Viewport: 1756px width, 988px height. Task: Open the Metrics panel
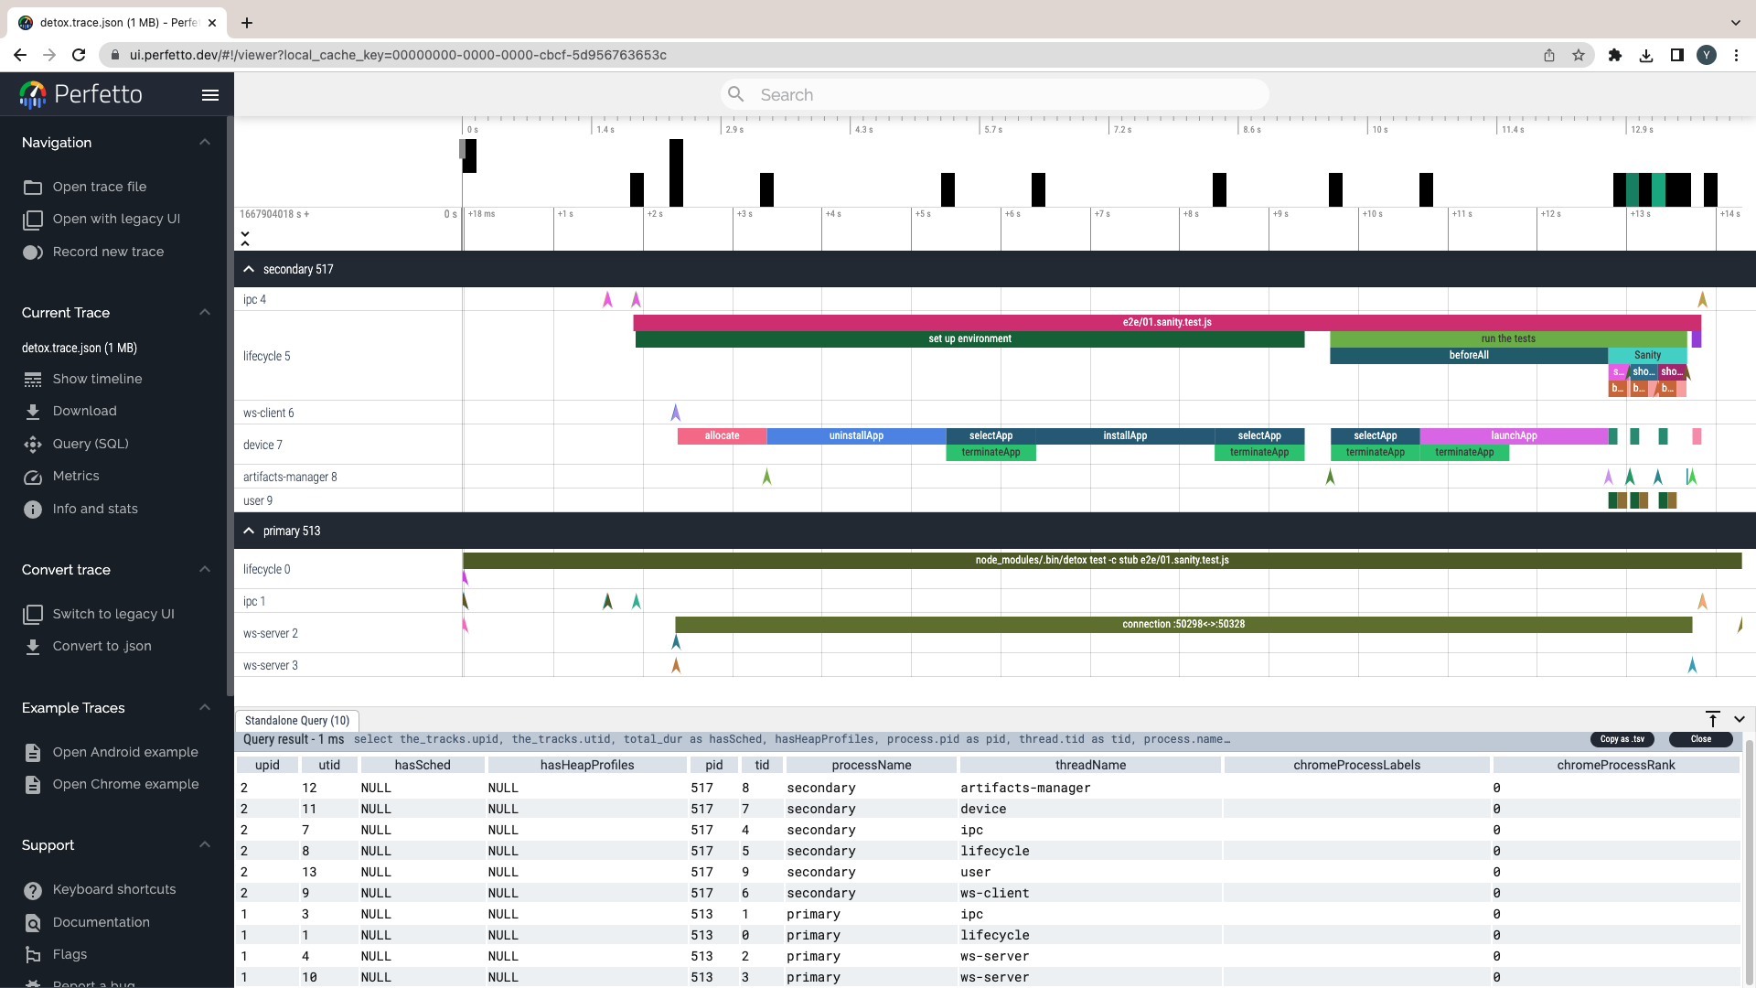(75, 476)
